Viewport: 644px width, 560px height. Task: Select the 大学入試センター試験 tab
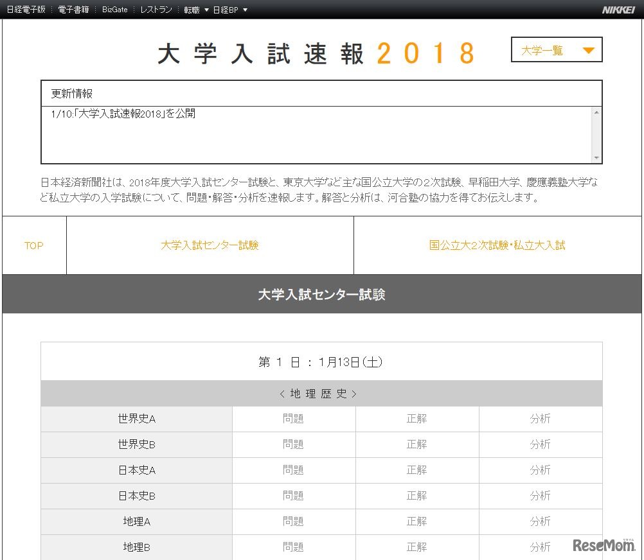click(210, 245)
